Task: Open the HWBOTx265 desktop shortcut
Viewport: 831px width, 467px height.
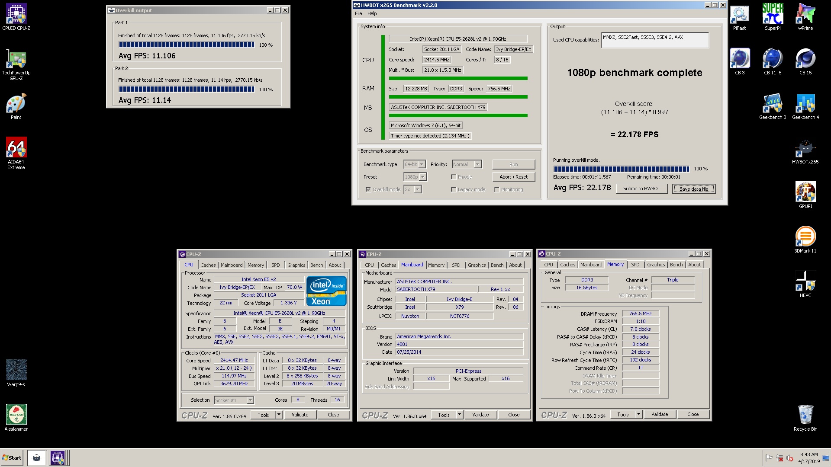Action: click(x=805, y=151)
